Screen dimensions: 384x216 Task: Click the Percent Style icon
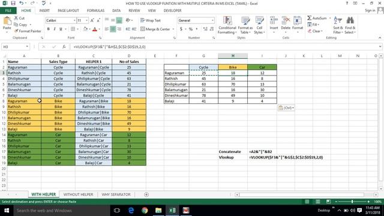pos(191,29)
